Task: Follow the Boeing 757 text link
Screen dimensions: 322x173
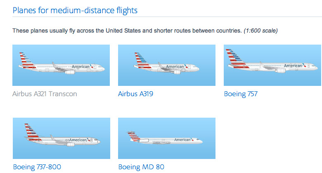Action: tap(241, 94)
